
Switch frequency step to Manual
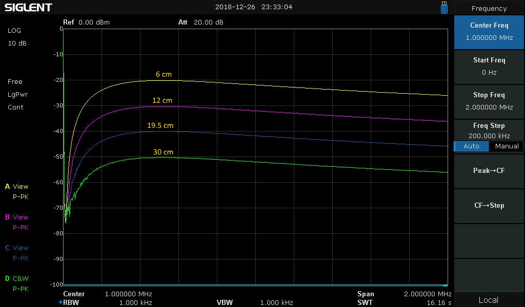point(506,146)
